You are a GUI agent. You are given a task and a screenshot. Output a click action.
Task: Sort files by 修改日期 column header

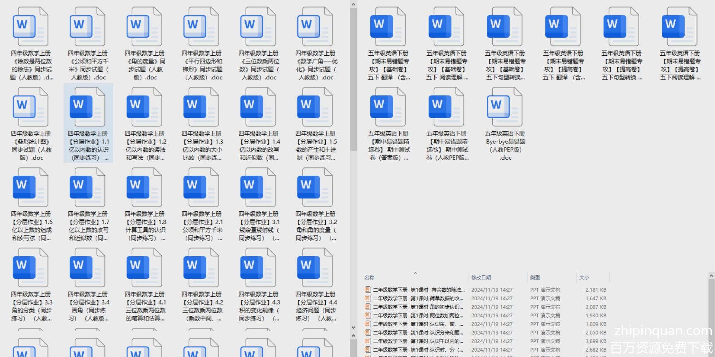pyautogui.click(x=481, y=277)
